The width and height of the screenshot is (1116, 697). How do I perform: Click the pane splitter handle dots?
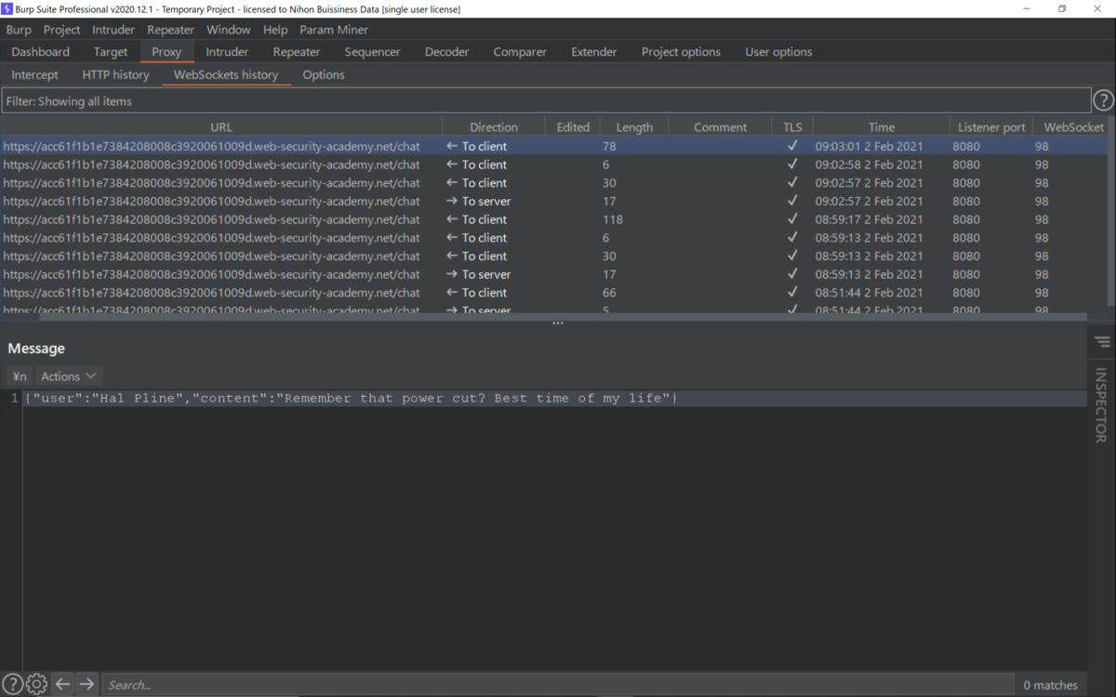coord(558,322)
